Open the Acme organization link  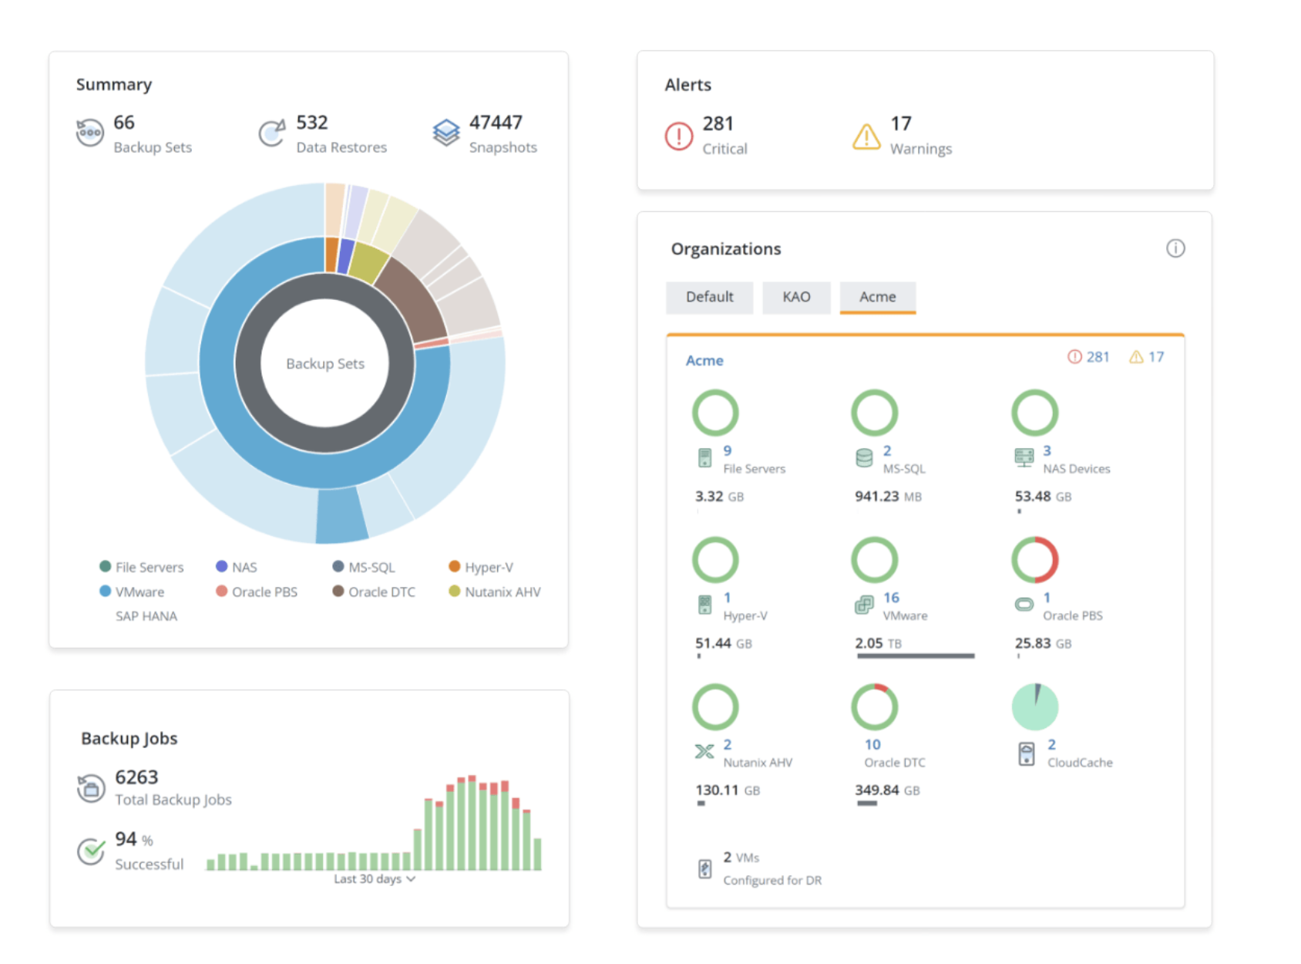(704, 360)
